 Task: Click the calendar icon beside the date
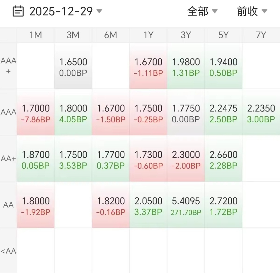[x=18, y=12]
